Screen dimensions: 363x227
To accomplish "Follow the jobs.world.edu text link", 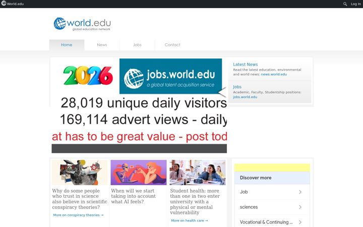I will [245, 97].
